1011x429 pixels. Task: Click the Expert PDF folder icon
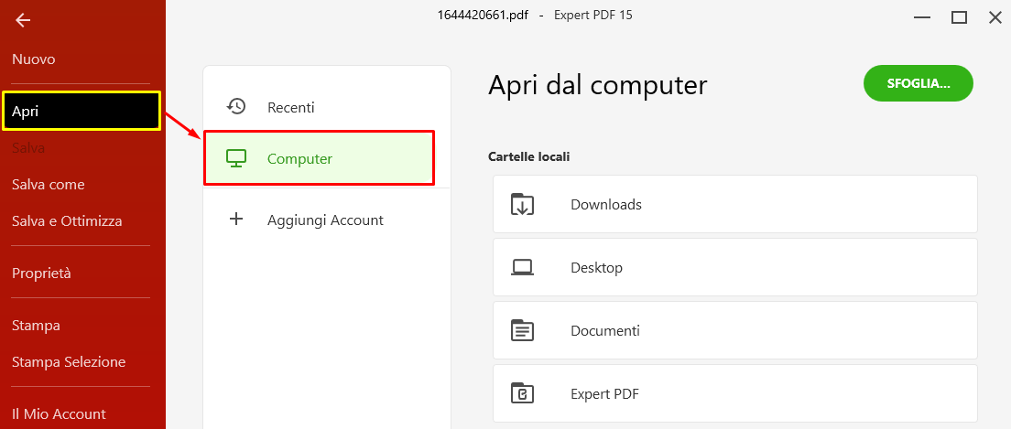coord(522,393)
